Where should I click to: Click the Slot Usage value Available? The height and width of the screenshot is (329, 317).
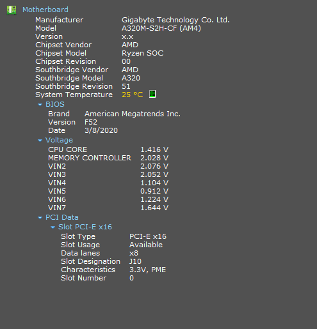click(x=146, y=245)
